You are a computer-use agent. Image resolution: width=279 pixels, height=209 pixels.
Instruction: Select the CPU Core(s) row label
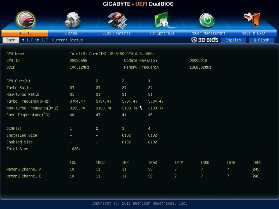(18, 81)
